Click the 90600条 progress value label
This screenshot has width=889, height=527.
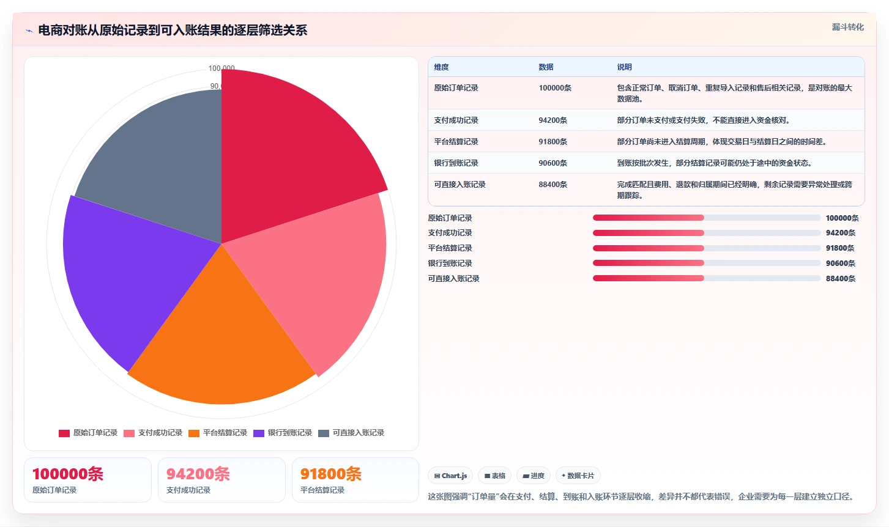click(841, 263)
